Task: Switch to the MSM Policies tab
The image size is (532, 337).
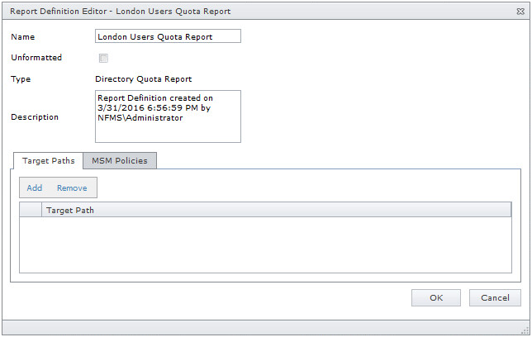Action: (120, 160)
